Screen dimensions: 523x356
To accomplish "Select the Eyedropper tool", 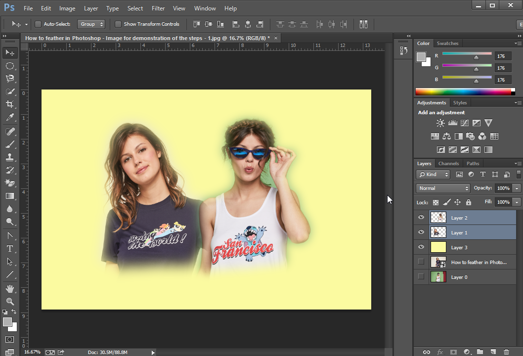I will tap(10, 118).
